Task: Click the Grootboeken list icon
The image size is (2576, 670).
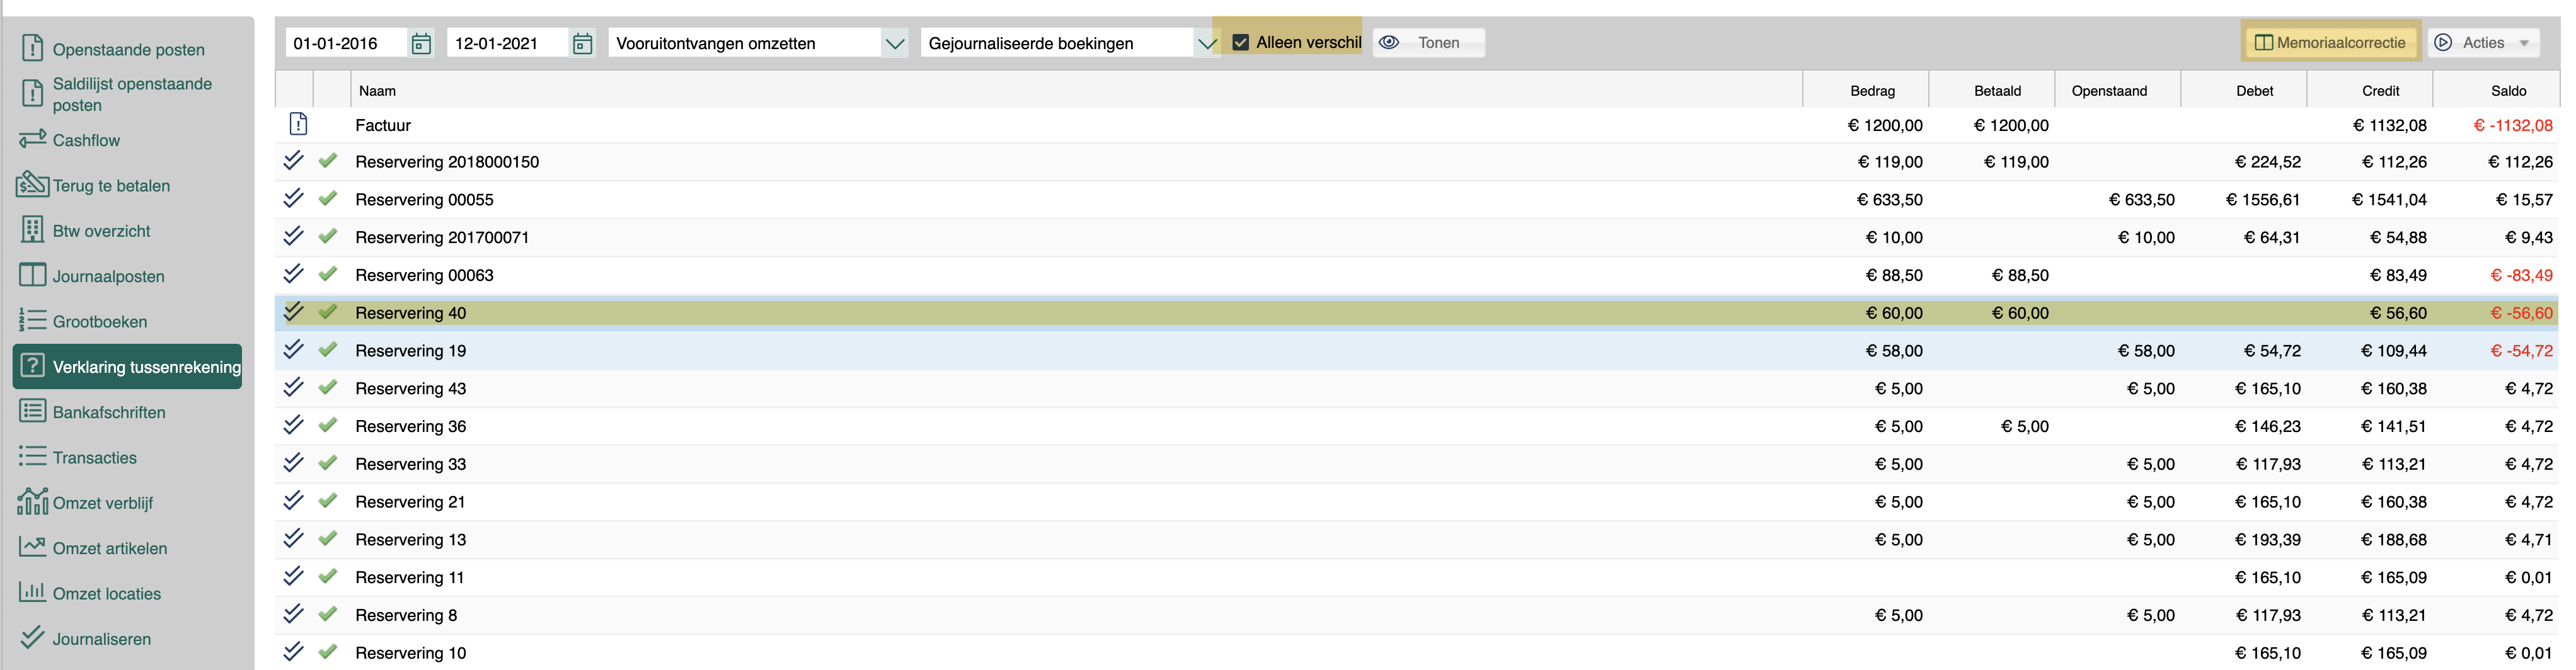Action: pyautogui.click(x=32, y=320)
